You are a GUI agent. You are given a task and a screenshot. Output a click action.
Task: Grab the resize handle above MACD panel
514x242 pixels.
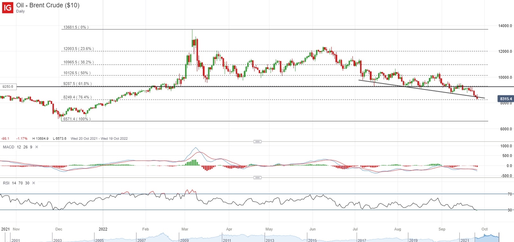pos(257,141)
